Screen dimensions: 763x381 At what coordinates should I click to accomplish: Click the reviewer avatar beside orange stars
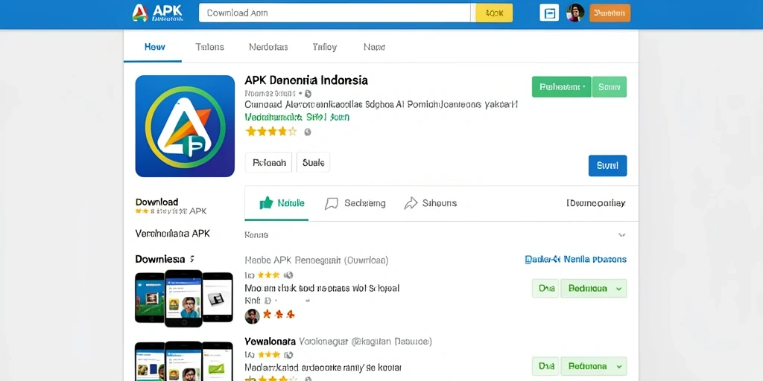pos(252,316)
